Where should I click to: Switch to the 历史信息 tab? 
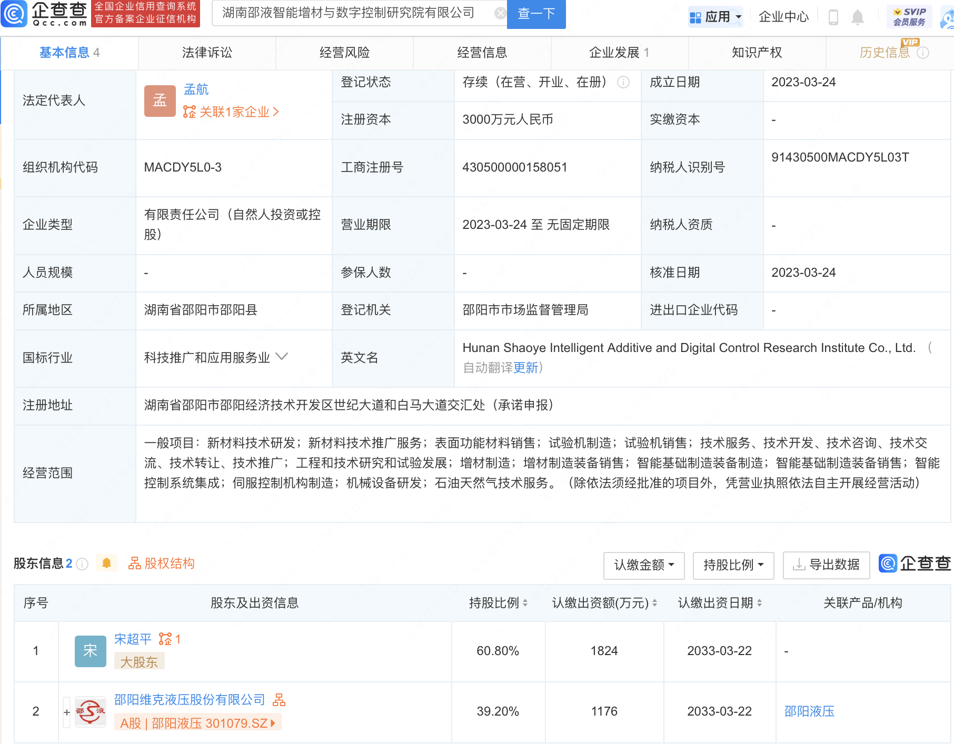click(x=885, y=53)
